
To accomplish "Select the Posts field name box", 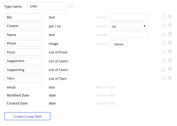I will [x=24, y=52].
